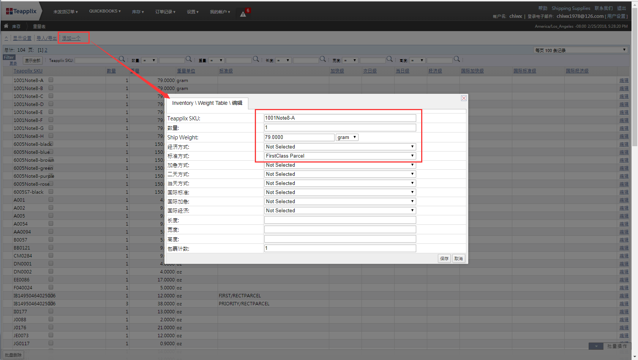Viewport: 638px width, 360px height.
Task: Tick checkbox for JE0073 row
Action: [51, 335]
